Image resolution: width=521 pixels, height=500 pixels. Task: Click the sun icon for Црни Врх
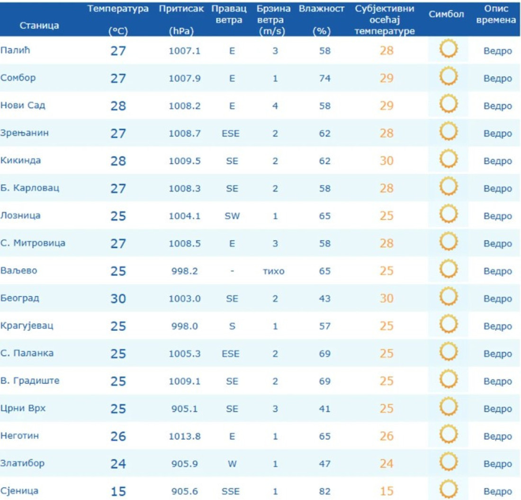(x=449, y=407)
